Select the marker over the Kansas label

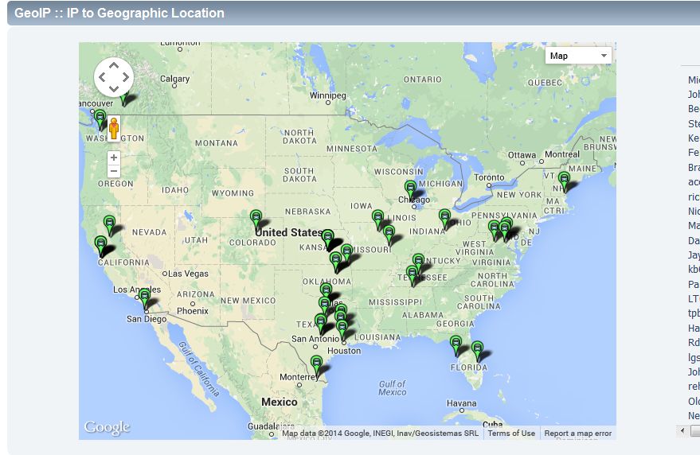(x=327, y=238)
